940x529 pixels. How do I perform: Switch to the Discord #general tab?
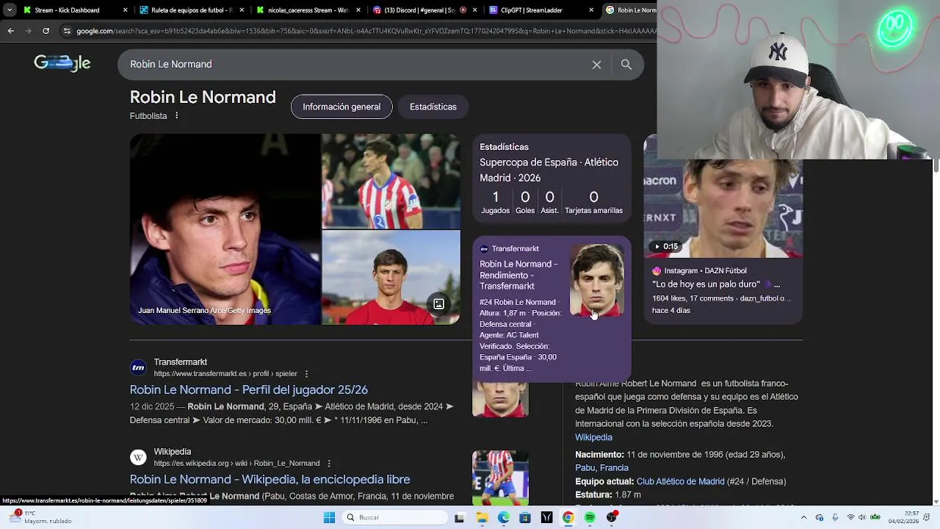pyautogui.click(x=424, y=10)
